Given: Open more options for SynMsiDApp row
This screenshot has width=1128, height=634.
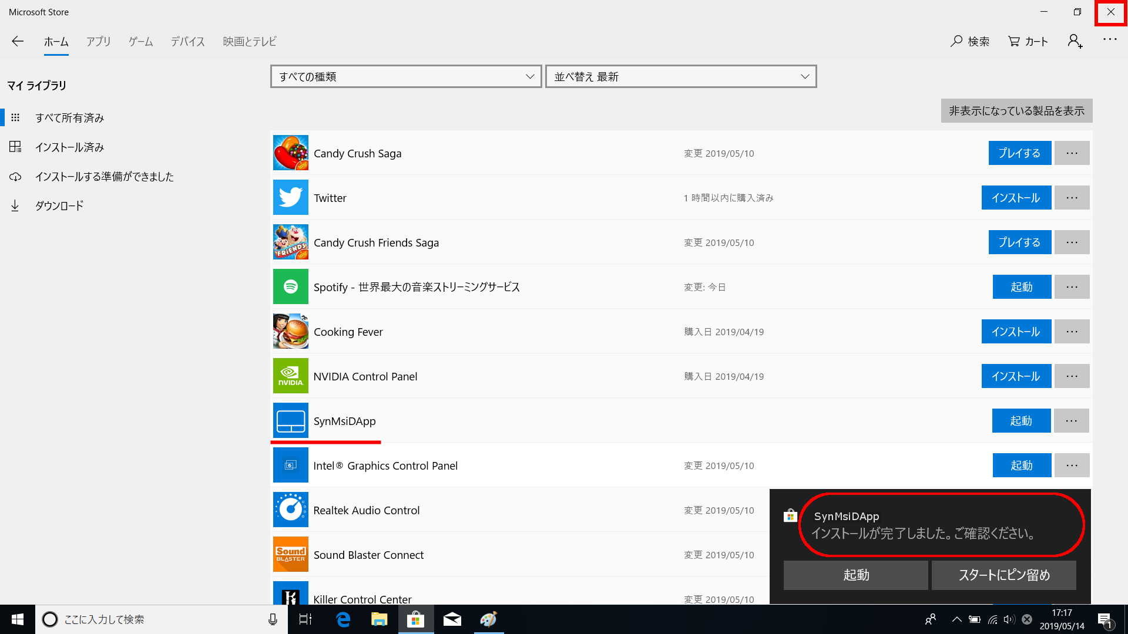Looking at the screenshot, I should pyautogui.click(x=1072, y=421).
